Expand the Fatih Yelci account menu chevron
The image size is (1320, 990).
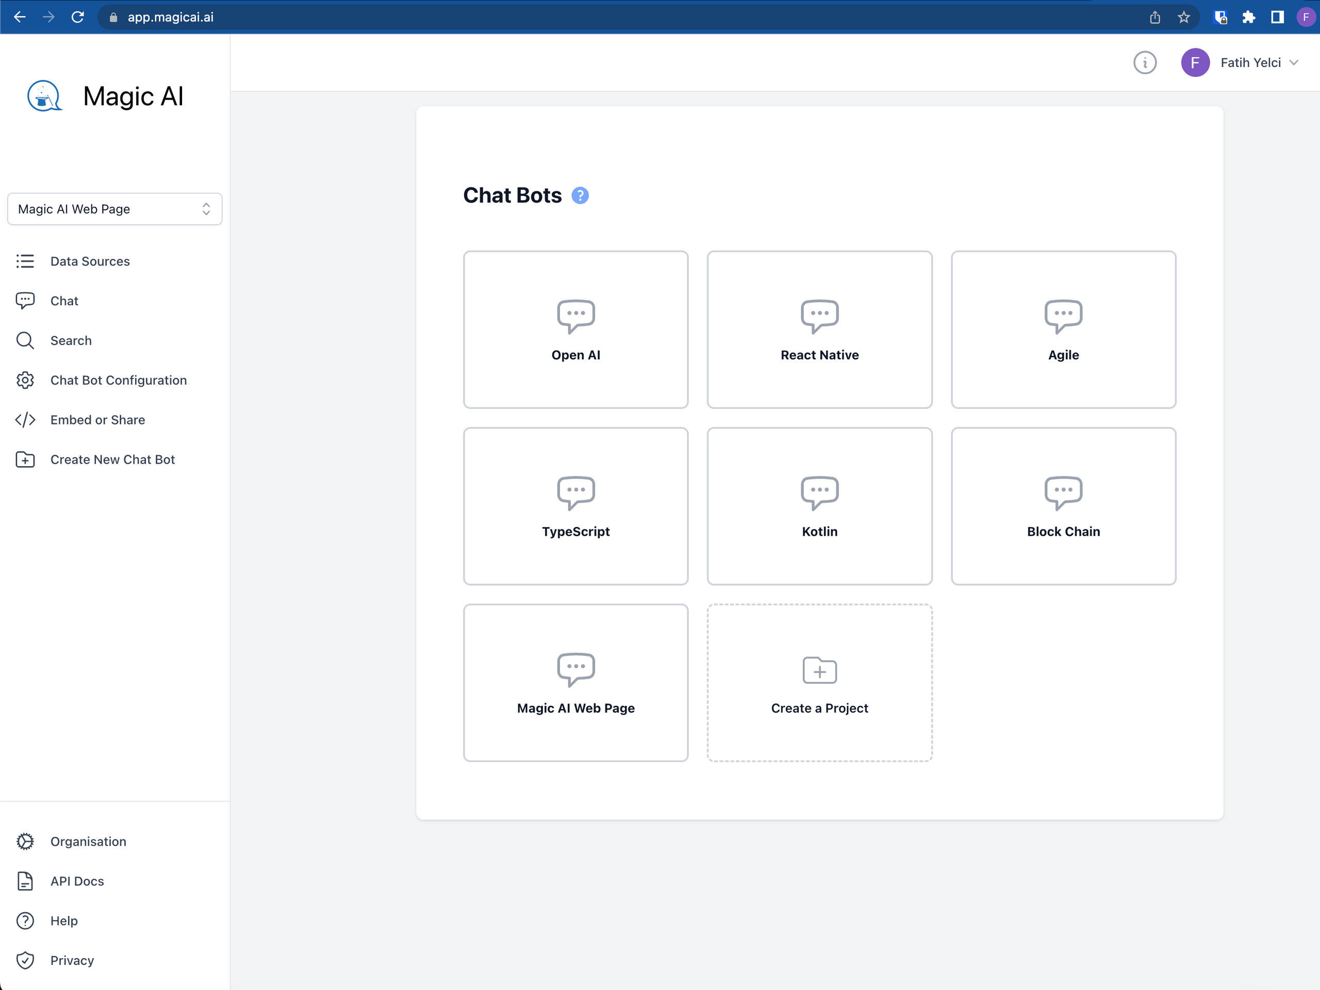(1294, 63)
